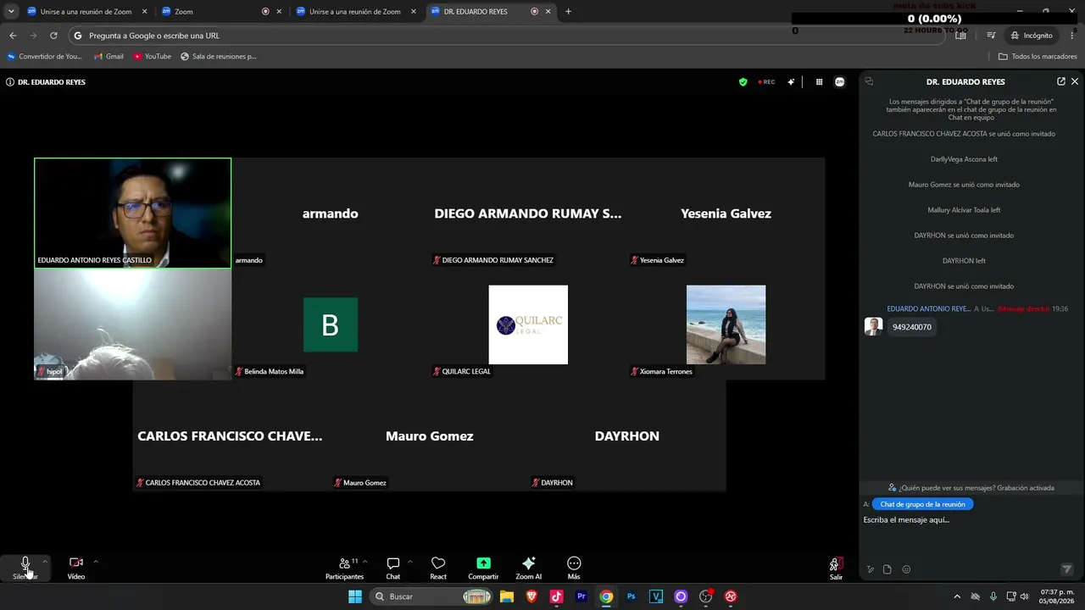Screen dimensions: 1085x610
Task: Click the green encryption shield icon
Action: click(743, 82)
